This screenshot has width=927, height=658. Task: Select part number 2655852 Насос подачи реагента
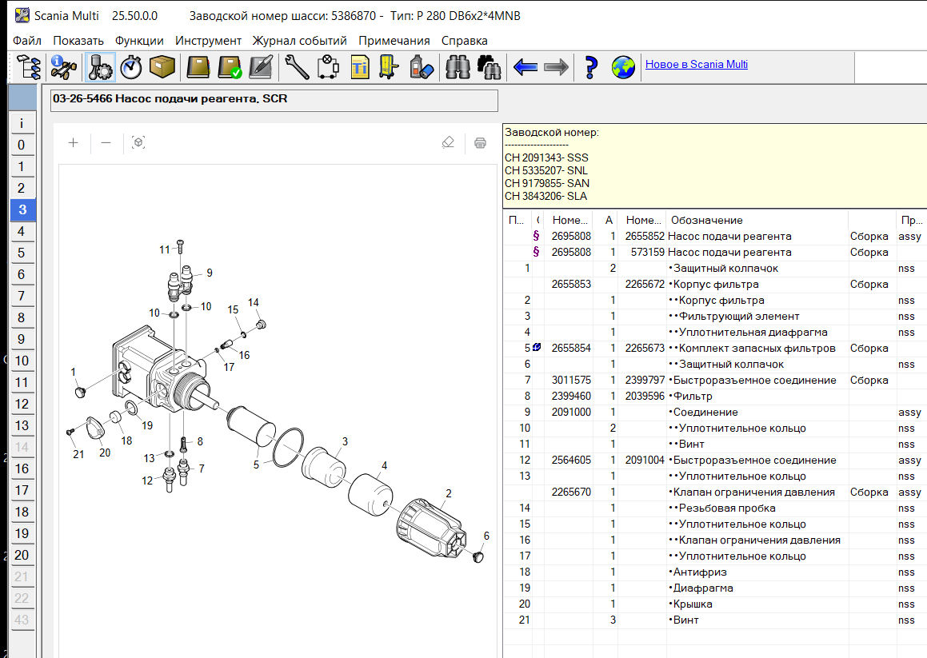[x=645, y=236]
